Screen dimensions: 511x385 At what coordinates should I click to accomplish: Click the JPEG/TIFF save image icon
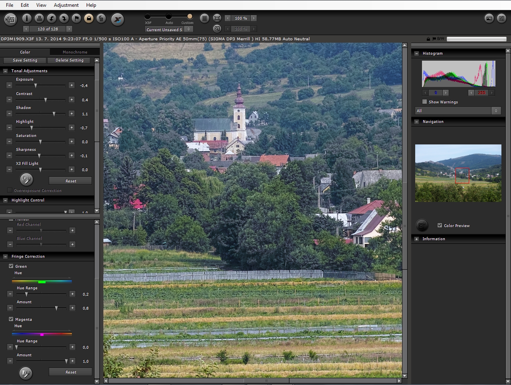coord(11,19)
